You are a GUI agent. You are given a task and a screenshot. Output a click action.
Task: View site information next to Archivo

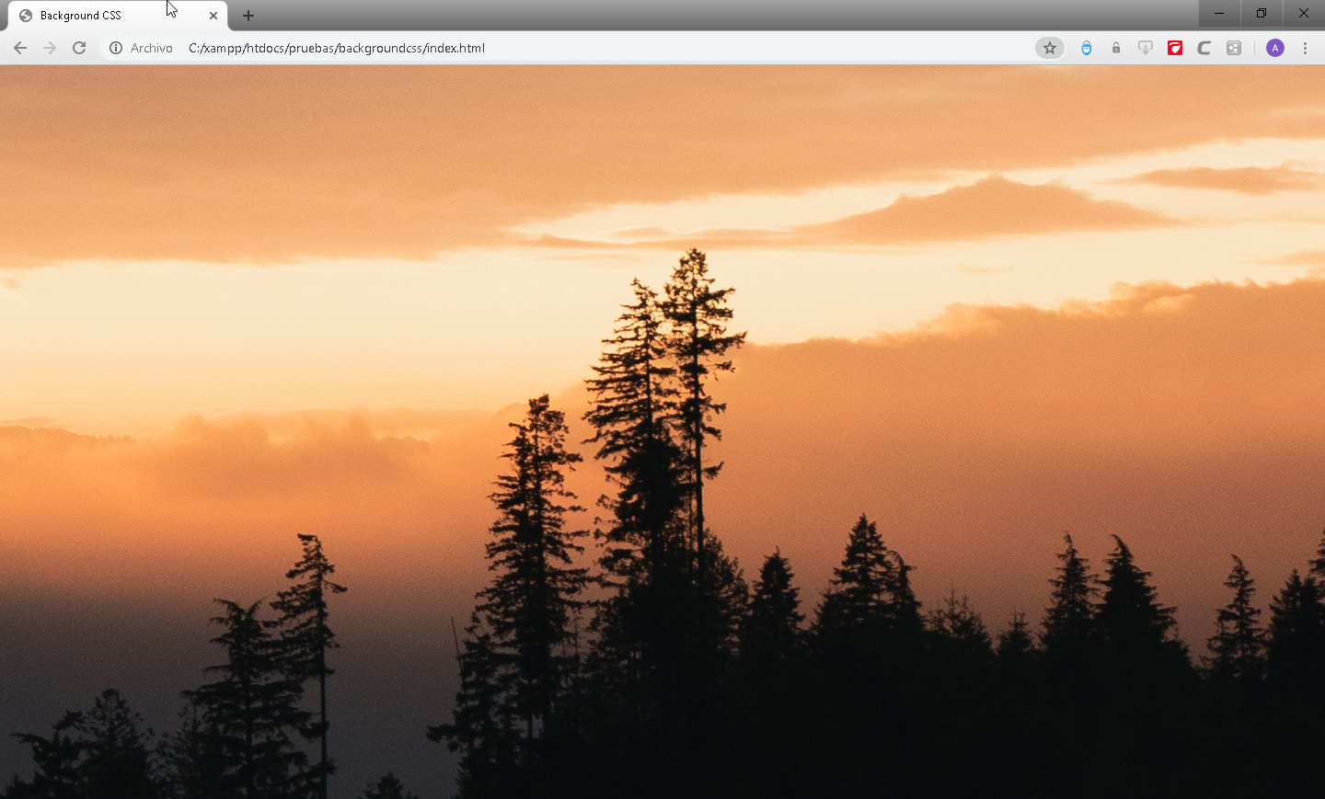tap(116, 48)
